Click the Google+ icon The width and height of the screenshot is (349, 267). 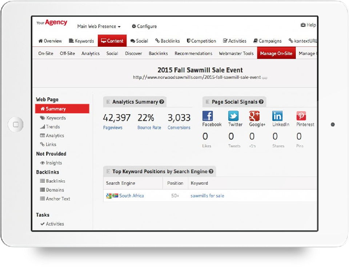[254, 116]
